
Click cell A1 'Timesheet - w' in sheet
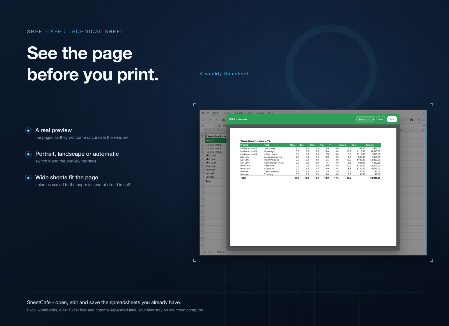[216, 136]
